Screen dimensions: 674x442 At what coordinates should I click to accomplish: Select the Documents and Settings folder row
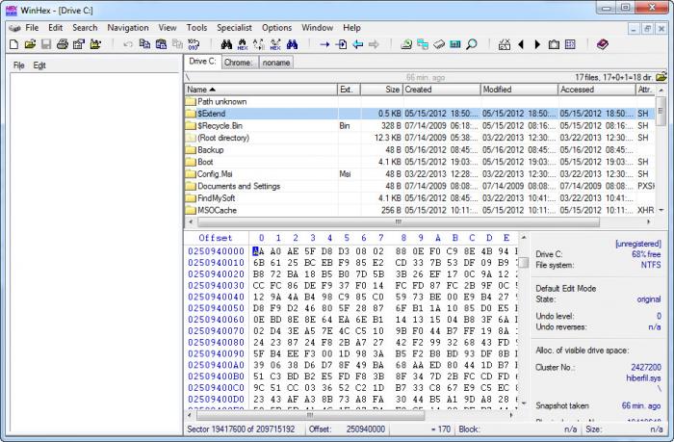pos(420,186)
